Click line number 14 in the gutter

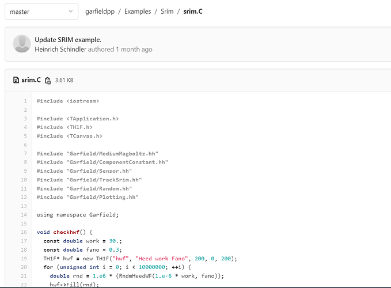(x=24, y=214)
